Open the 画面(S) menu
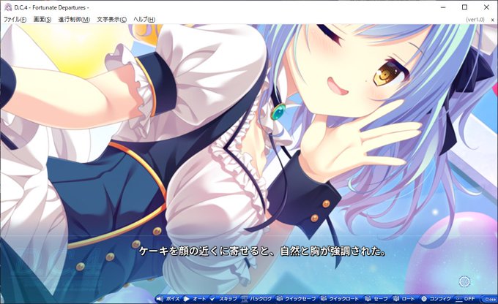 click(x=42, y=19)
